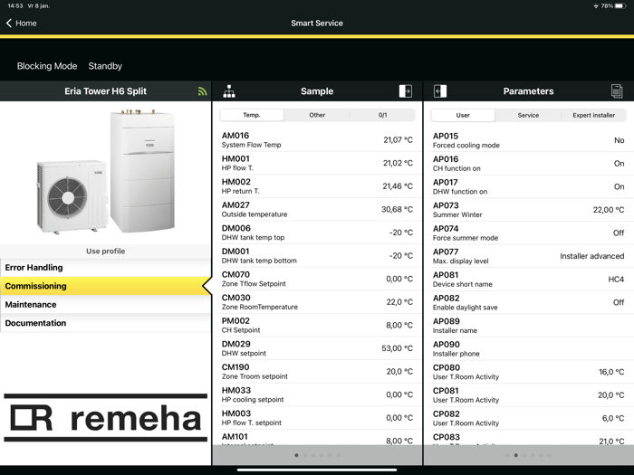Viewport: 634px width, 475px height.
Task: Switch to the 0/1 tab
Action: tap(382, 115)
